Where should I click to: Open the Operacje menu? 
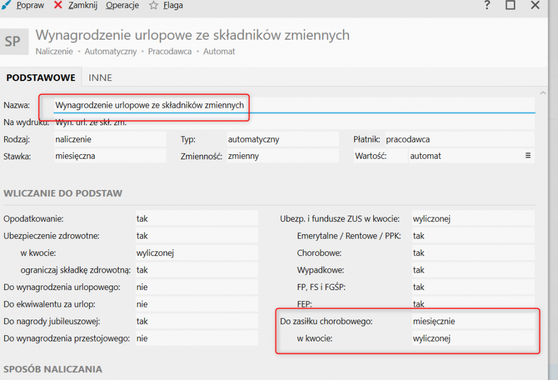[122, 6]
